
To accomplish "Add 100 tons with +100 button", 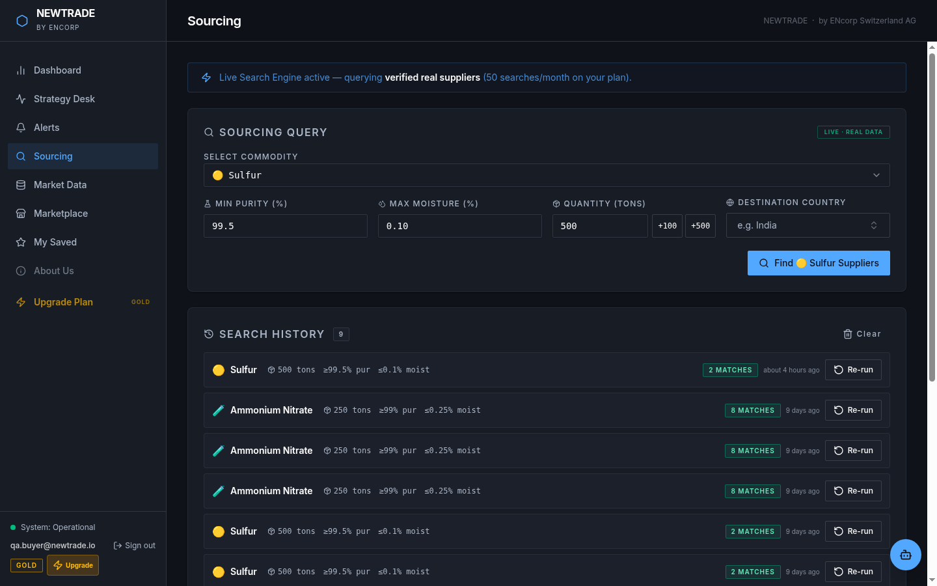I will (667, 226).
